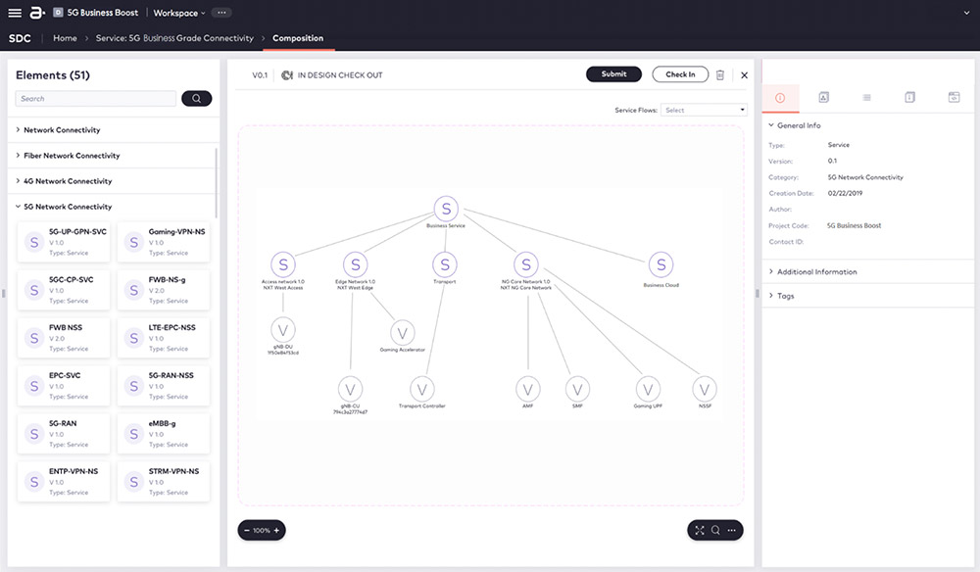Click the SDC link
The image size is (980, 572).
20,38
